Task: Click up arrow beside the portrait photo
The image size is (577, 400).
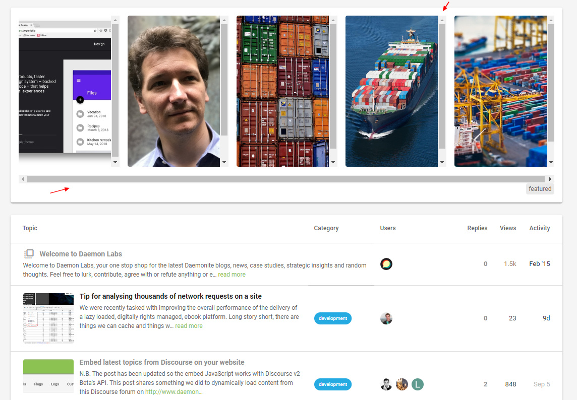Action: (x=224, y=20)
